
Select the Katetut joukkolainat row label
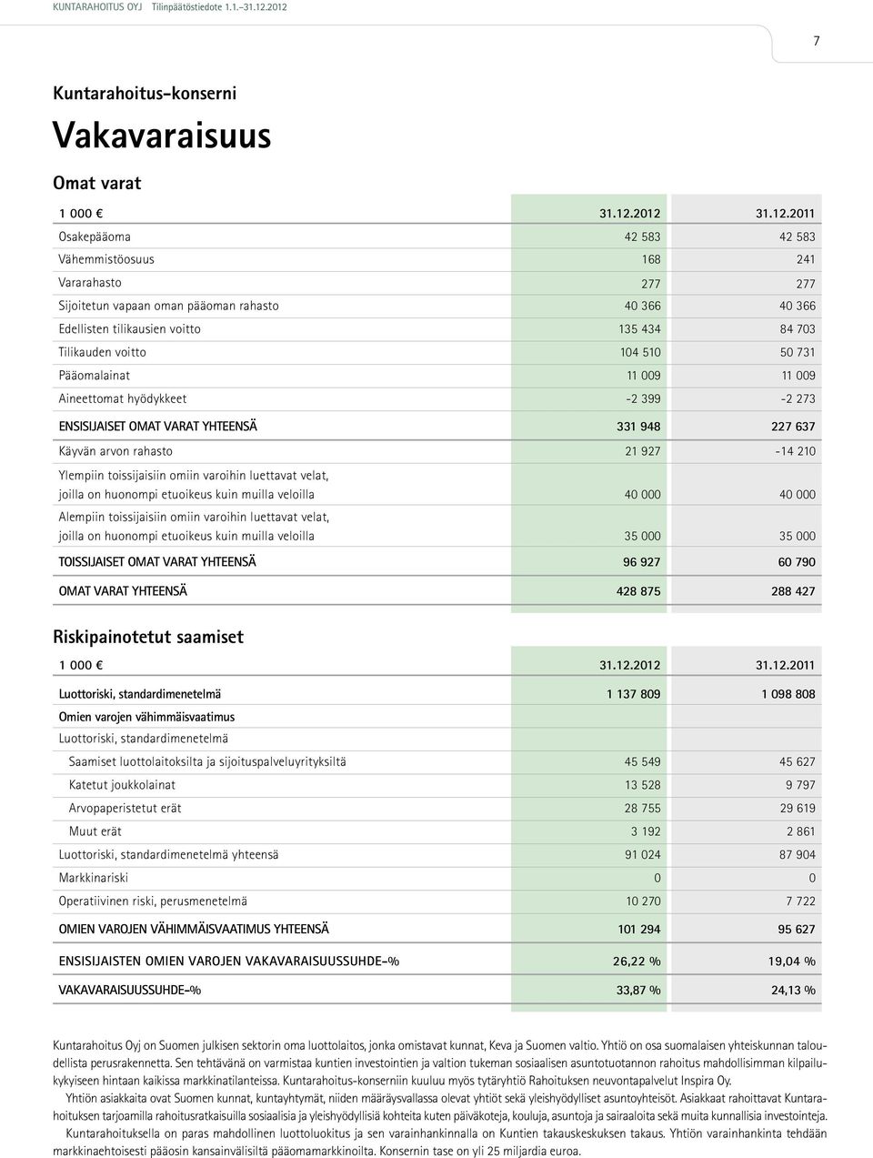[x=122, y=785]
